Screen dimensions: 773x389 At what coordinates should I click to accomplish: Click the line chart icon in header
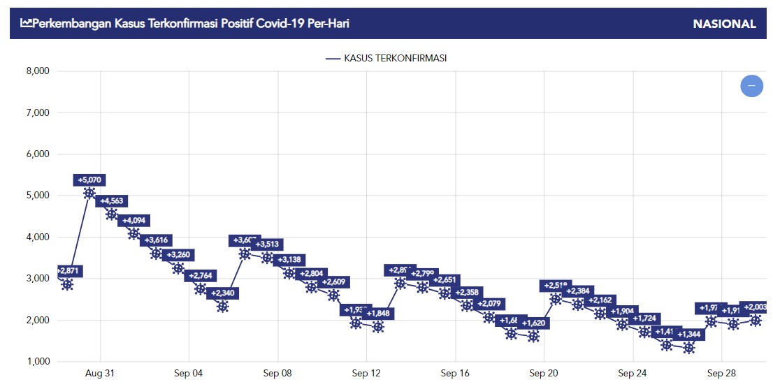pyautogui.click(x=26, y=24)
